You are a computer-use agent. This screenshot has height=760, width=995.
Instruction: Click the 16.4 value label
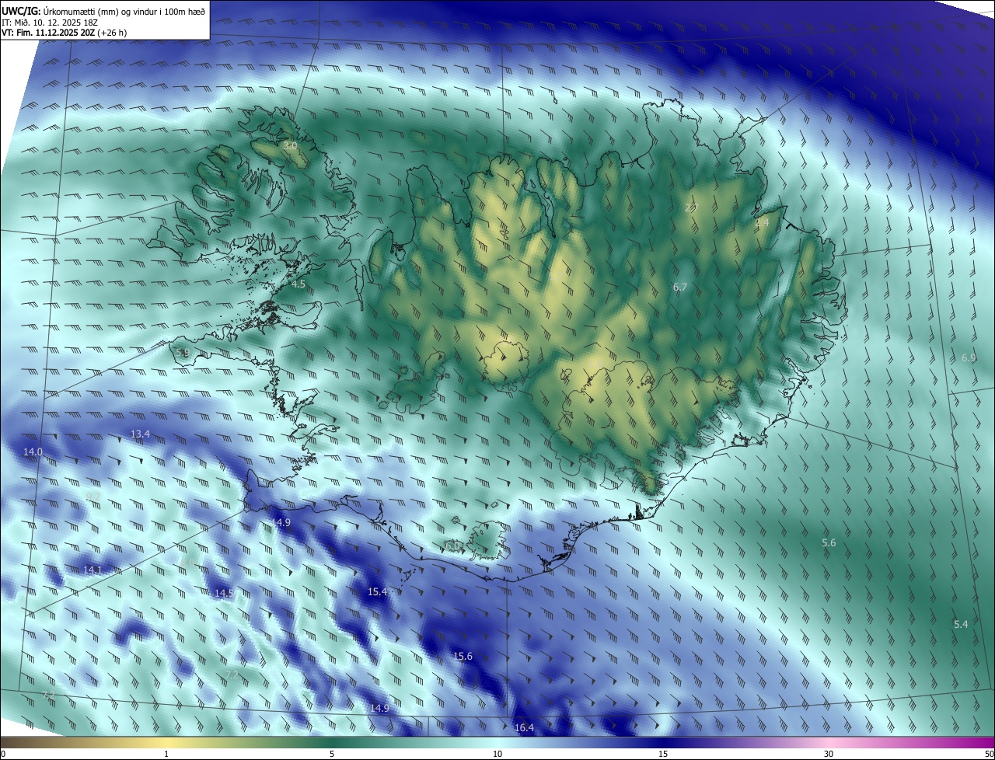525,728
